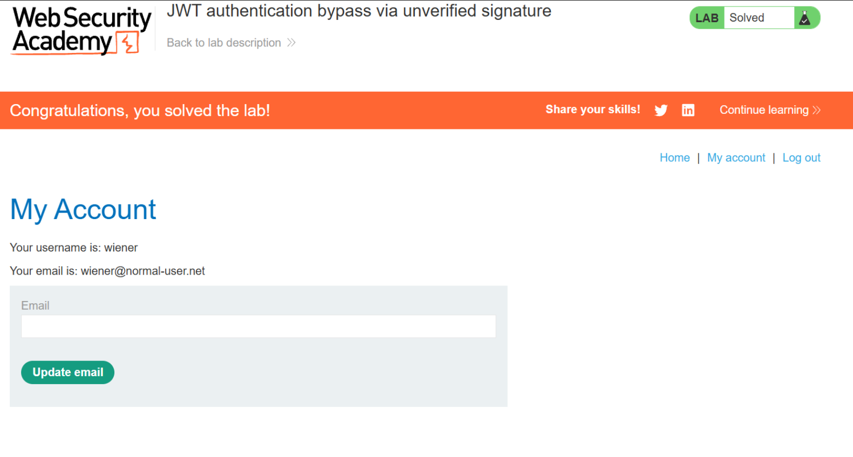Click the lightning bolt logo emblem
853x457 pixels.
tap(128, 43)
